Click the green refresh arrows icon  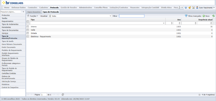click(x=213, y=16)
